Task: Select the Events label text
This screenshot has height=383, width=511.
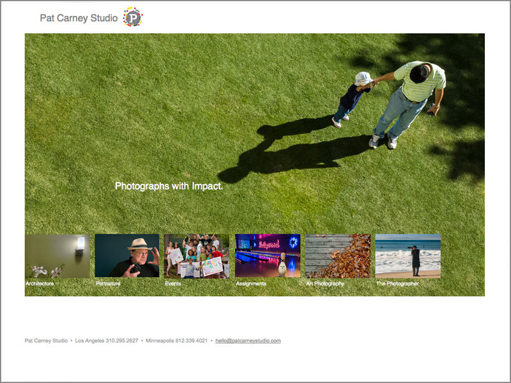Action: [x=173, y=283]
